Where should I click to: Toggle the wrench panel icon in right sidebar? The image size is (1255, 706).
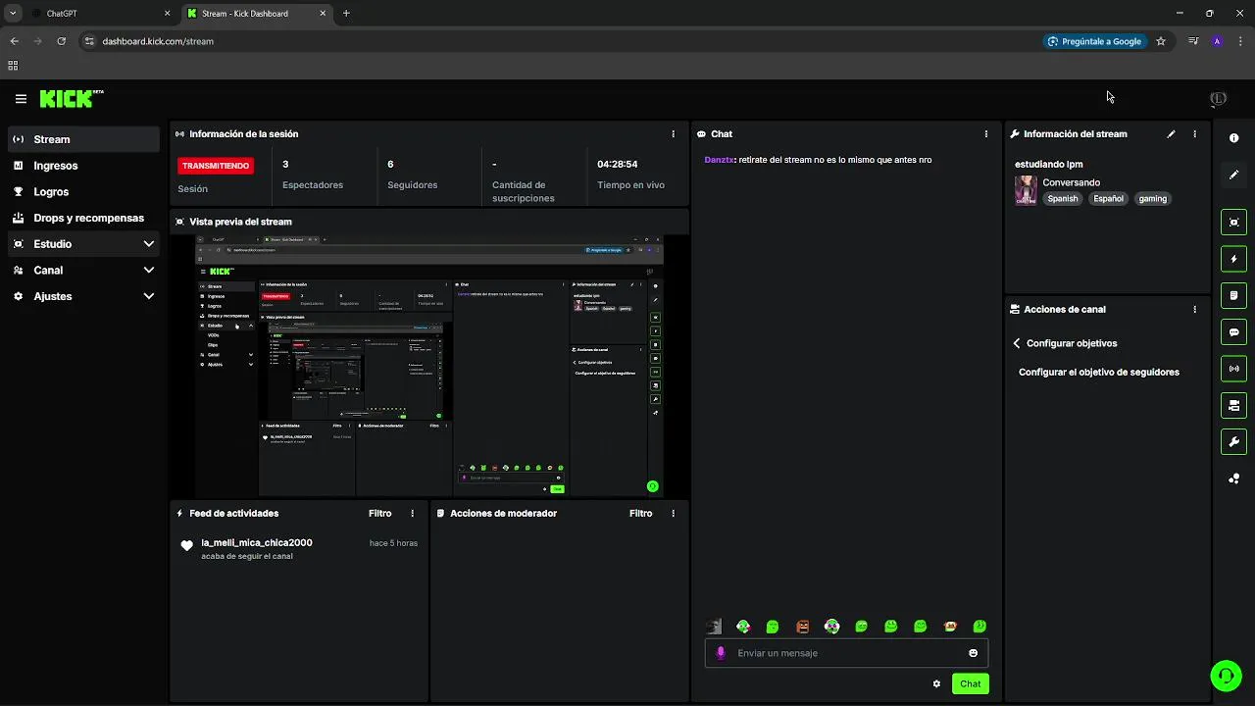pyautogui.click(x=1234, y=442)
